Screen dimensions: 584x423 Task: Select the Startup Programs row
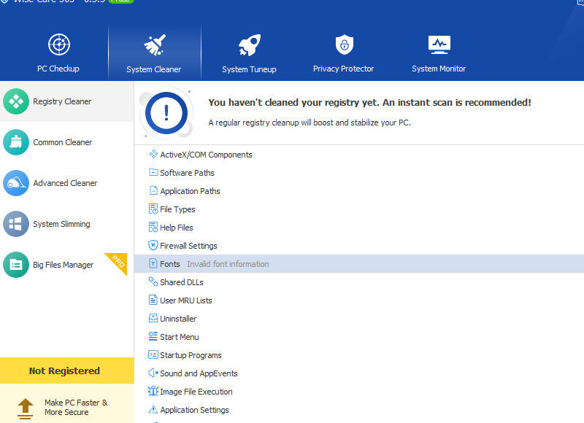tap(359, 355)
